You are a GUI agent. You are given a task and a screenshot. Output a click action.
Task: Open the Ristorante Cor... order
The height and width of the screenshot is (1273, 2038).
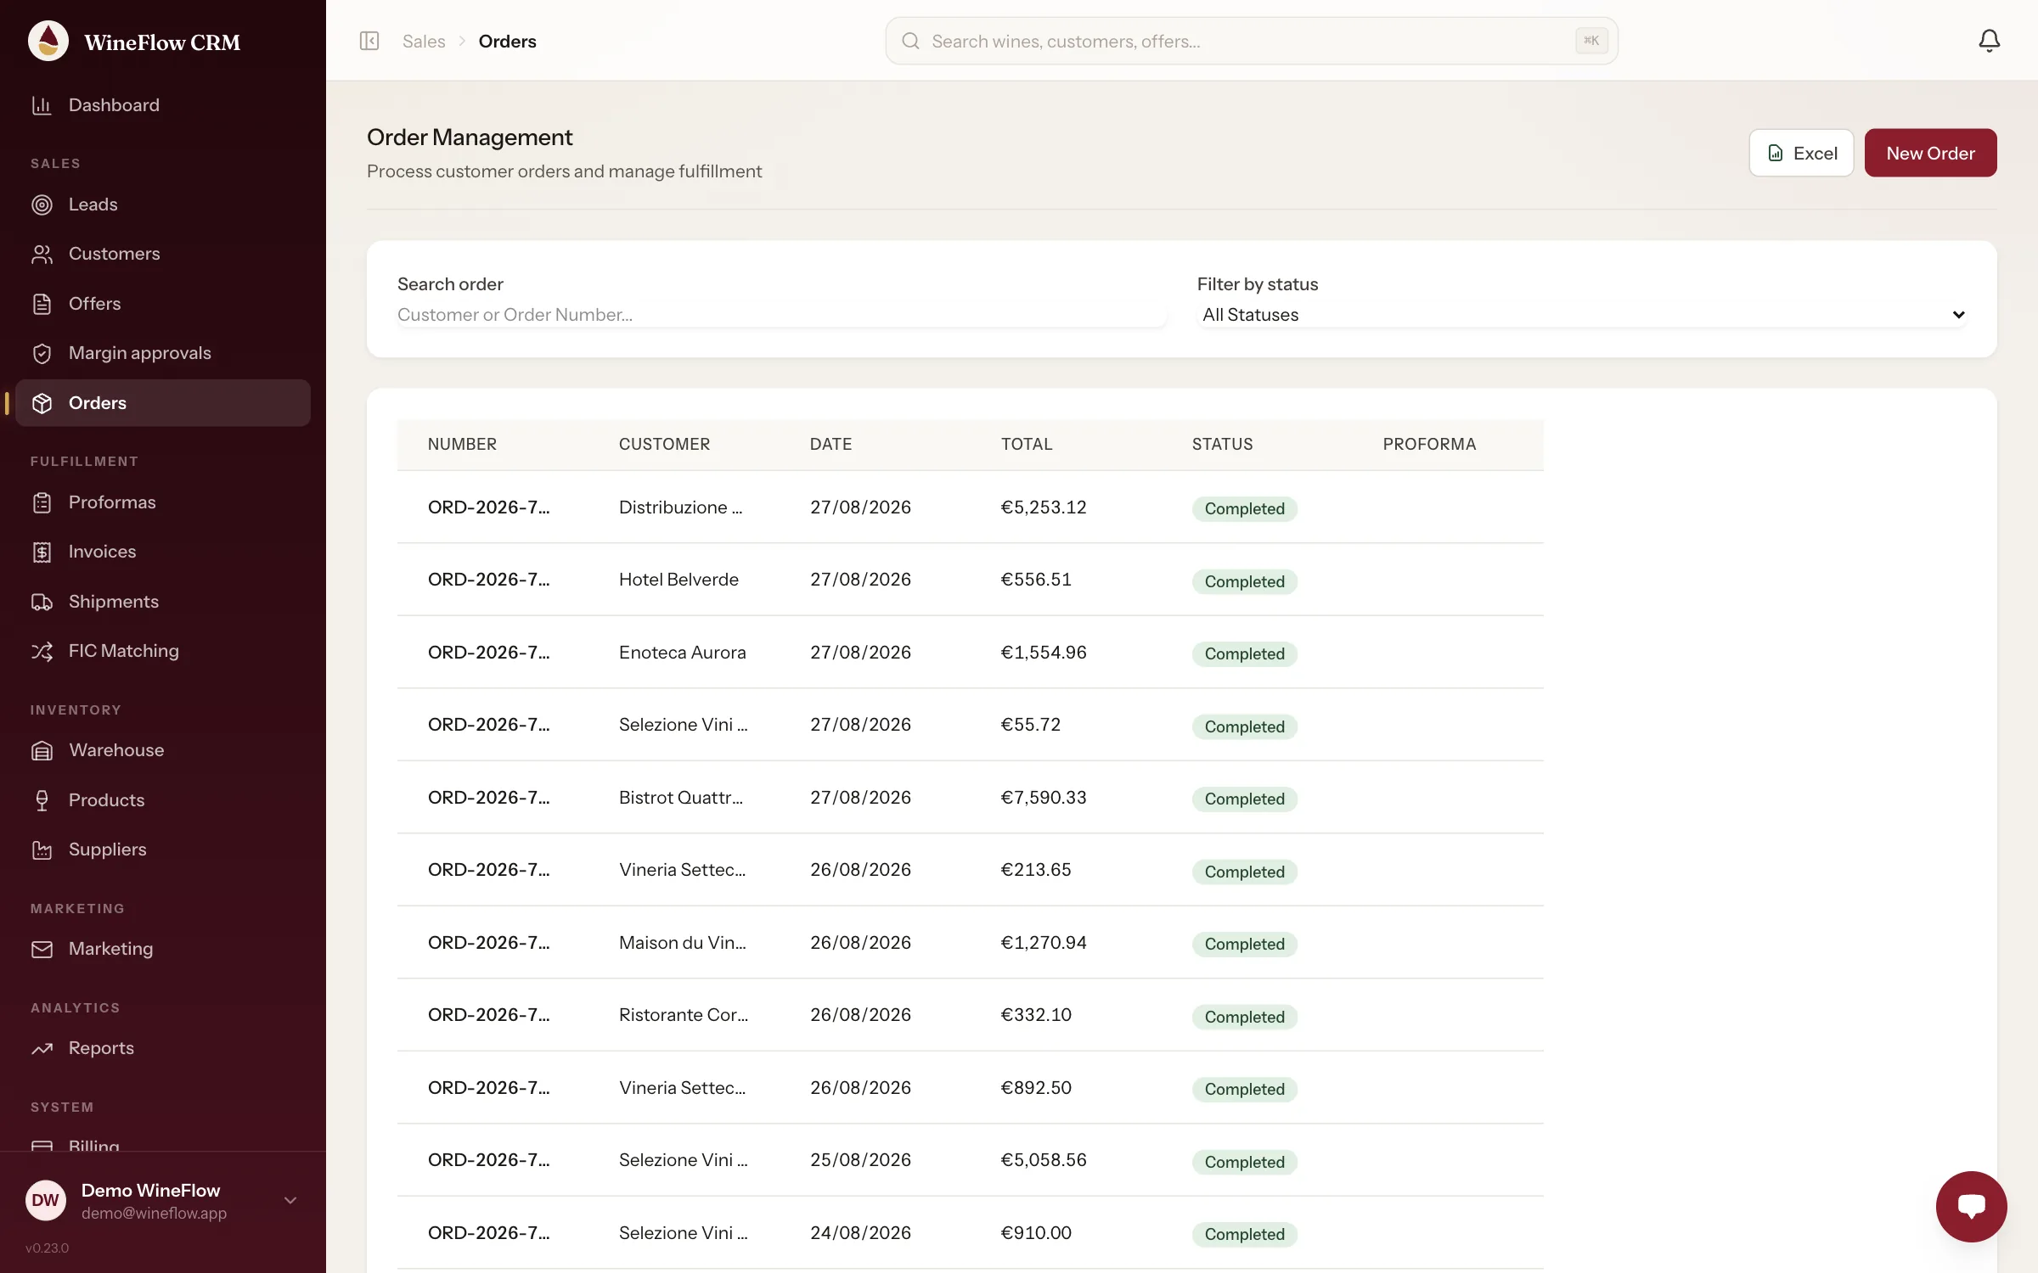point(971,1015)
